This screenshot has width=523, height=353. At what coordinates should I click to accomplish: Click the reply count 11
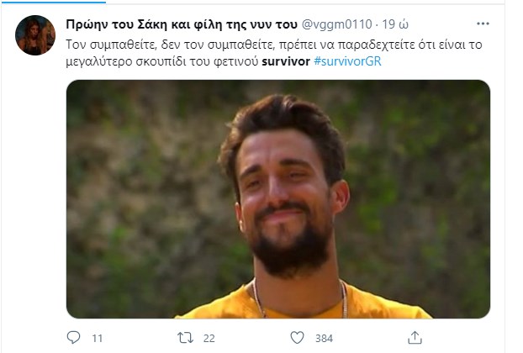pos(97,339)
